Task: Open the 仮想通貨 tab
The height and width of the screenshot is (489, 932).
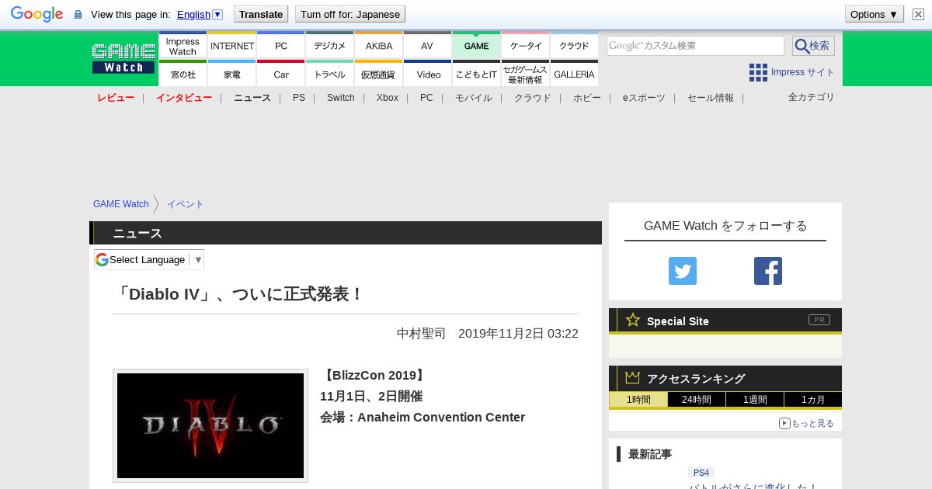Action: (x=379, y=74)
